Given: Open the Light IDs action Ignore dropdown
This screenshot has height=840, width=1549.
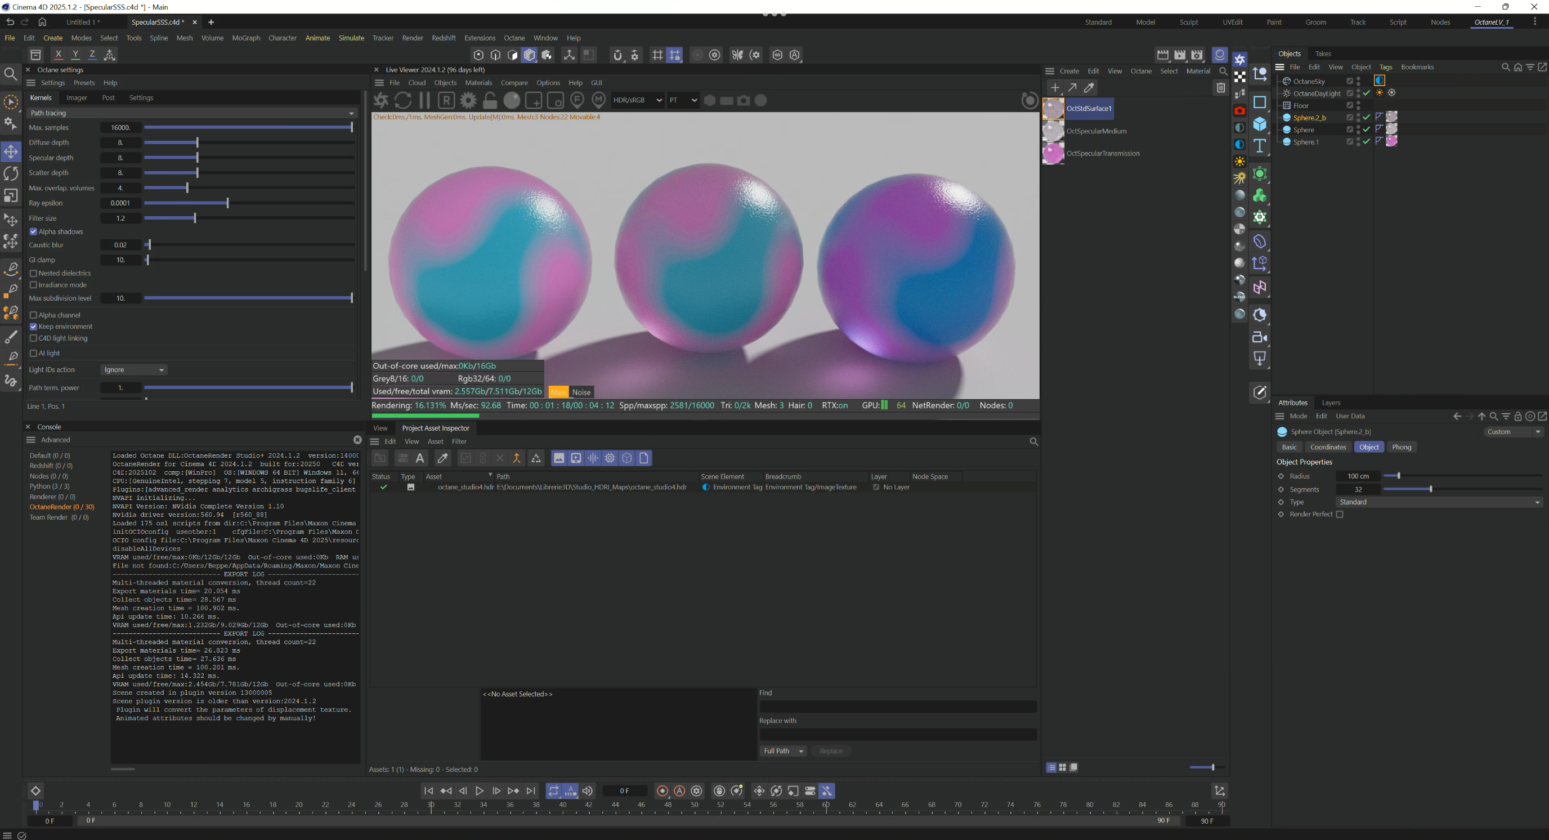Looking at the screenshot, I should [x=133, y=370].
